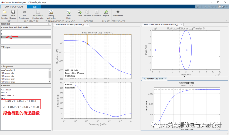Click the quick access Save icon
The height and width of the screenshot is (135, 229).
coord(198,7)
